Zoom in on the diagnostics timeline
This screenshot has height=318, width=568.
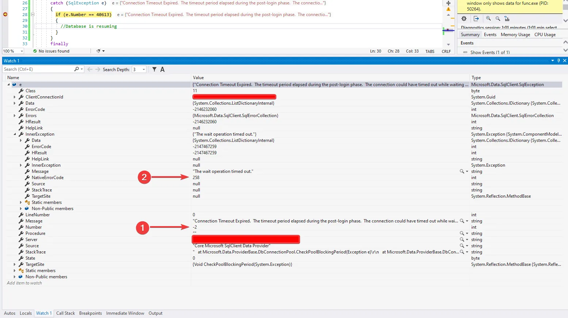(x=488, y=19)
